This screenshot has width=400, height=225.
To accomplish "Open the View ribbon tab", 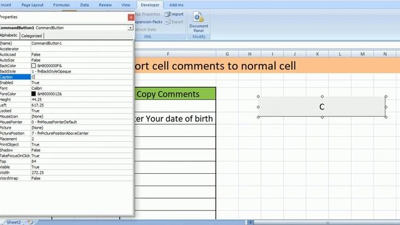I will 126,5.
